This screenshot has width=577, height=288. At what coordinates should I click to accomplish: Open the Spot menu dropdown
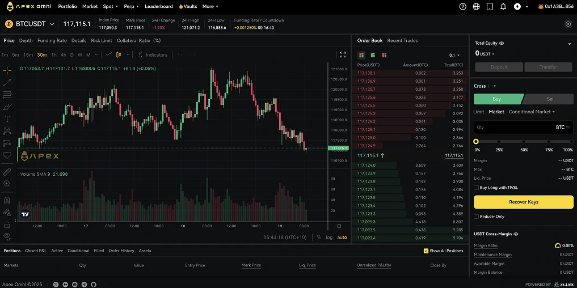click(x=111, y=6)
